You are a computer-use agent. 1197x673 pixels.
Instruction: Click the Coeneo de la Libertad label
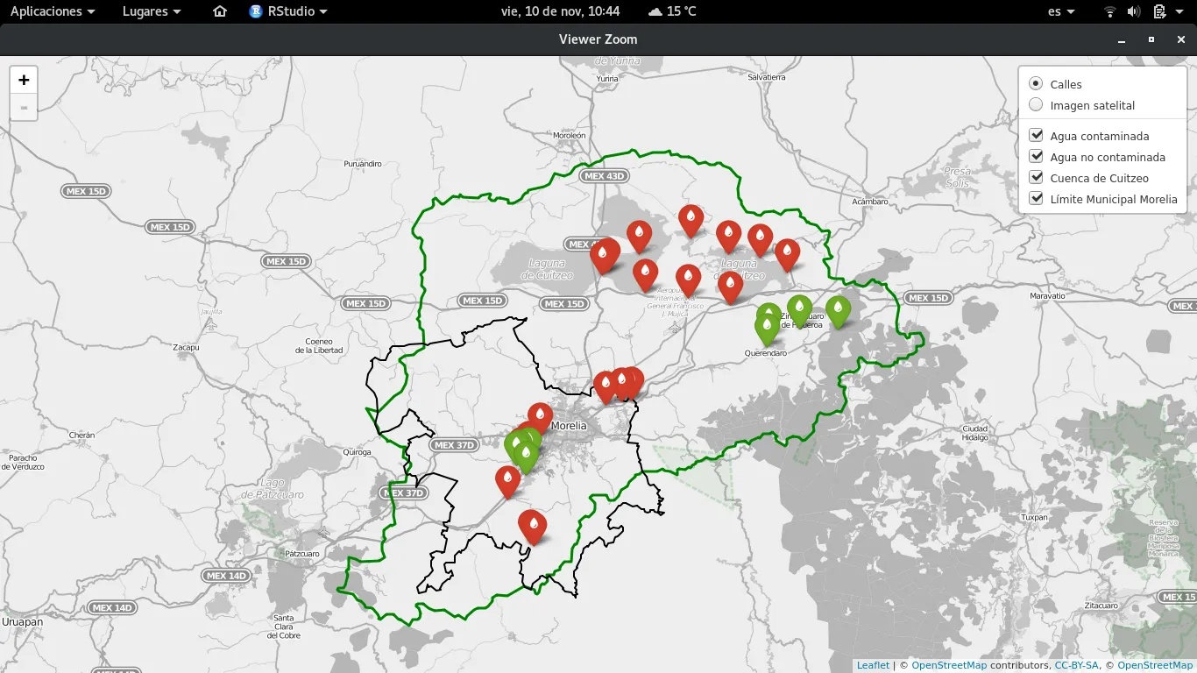point(318,345)
